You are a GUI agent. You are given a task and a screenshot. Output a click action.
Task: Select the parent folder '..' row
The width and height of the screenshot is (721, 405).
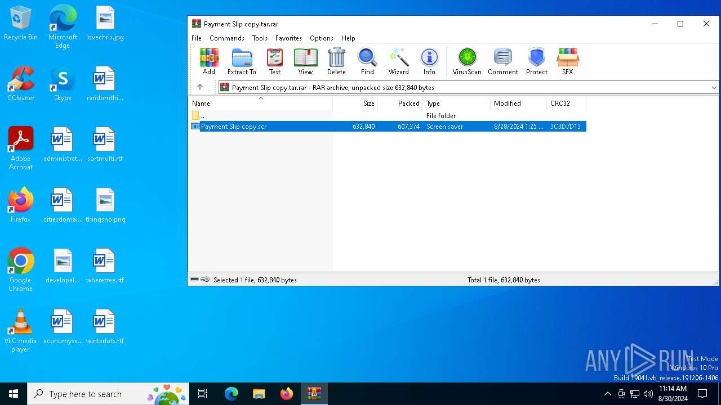coord(388,115)
